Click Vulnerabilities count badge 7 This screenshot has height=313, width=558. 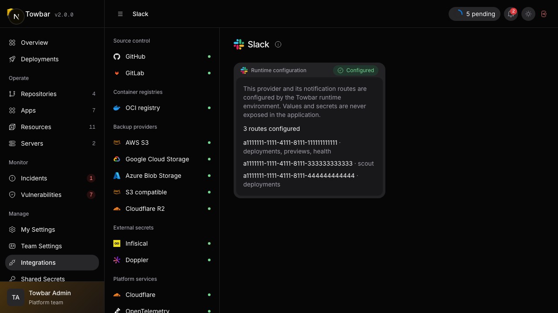click(91, 195)
